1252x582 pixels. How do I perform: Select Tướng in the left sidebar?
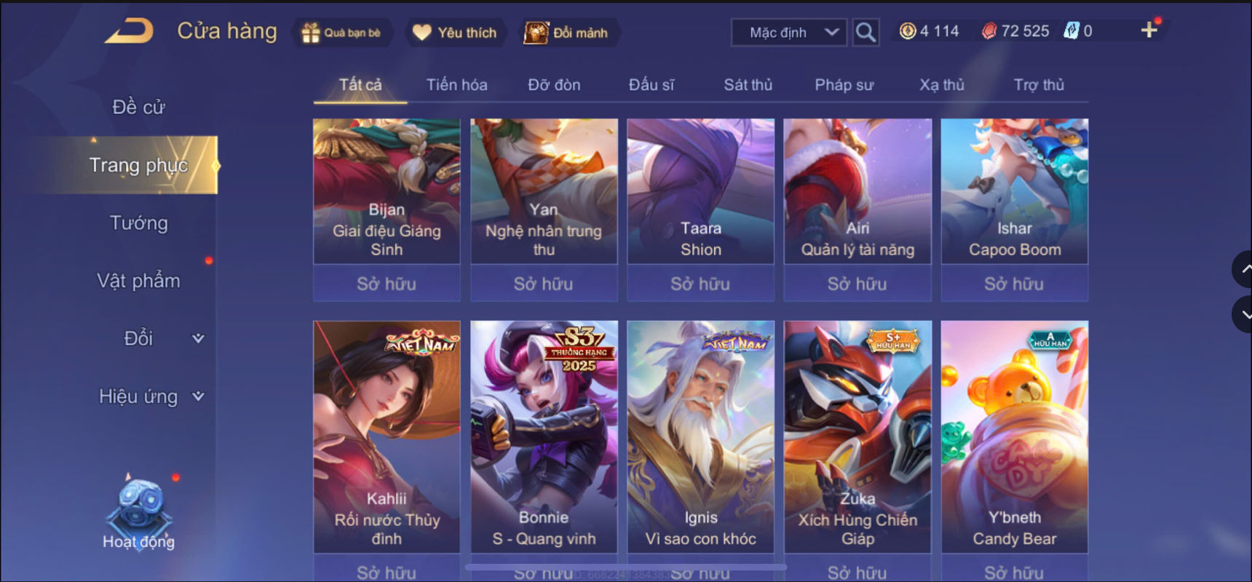click(x=138, y=223)
